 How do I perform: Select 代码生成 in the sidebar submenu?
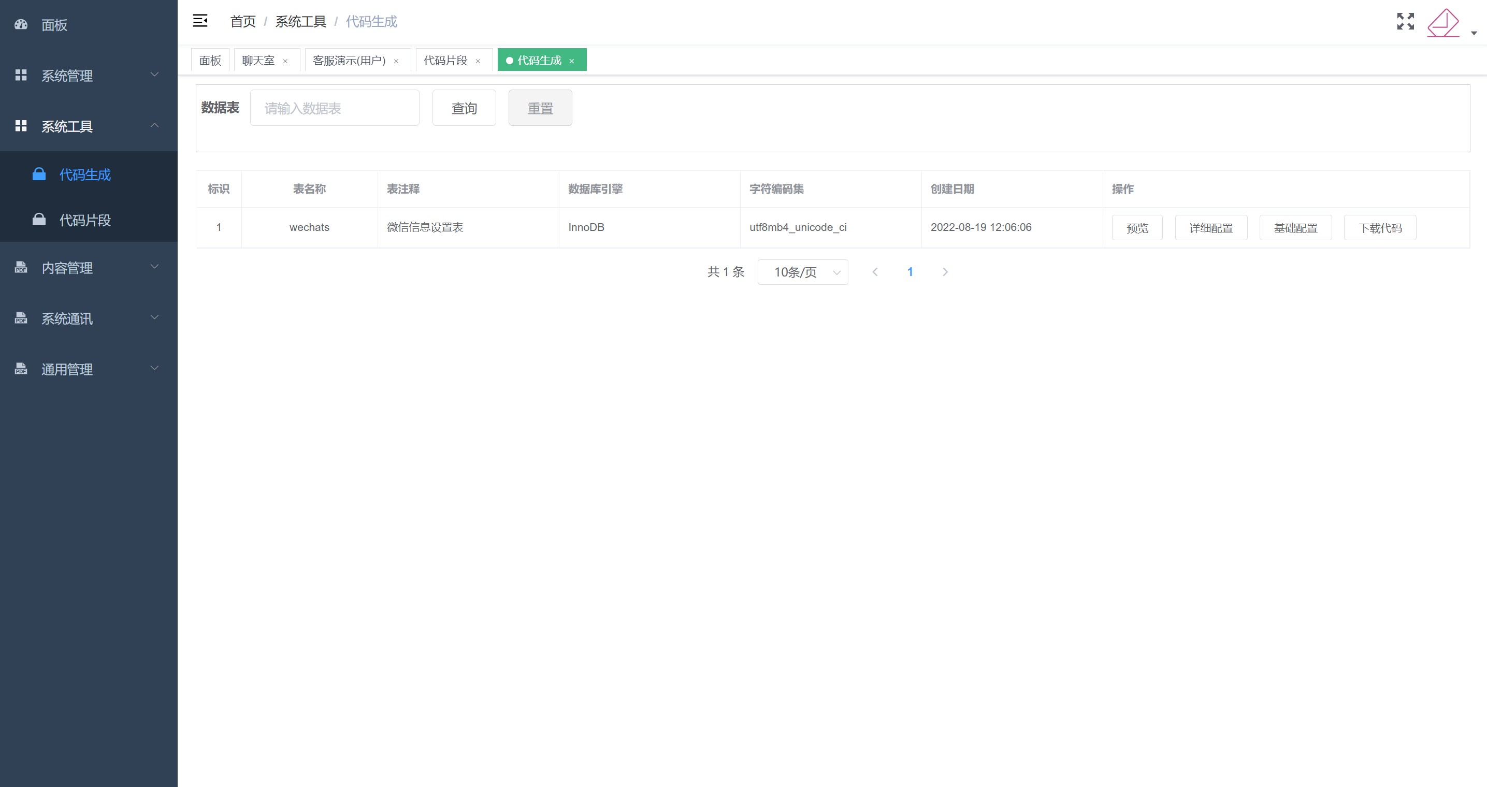[89, 174]
